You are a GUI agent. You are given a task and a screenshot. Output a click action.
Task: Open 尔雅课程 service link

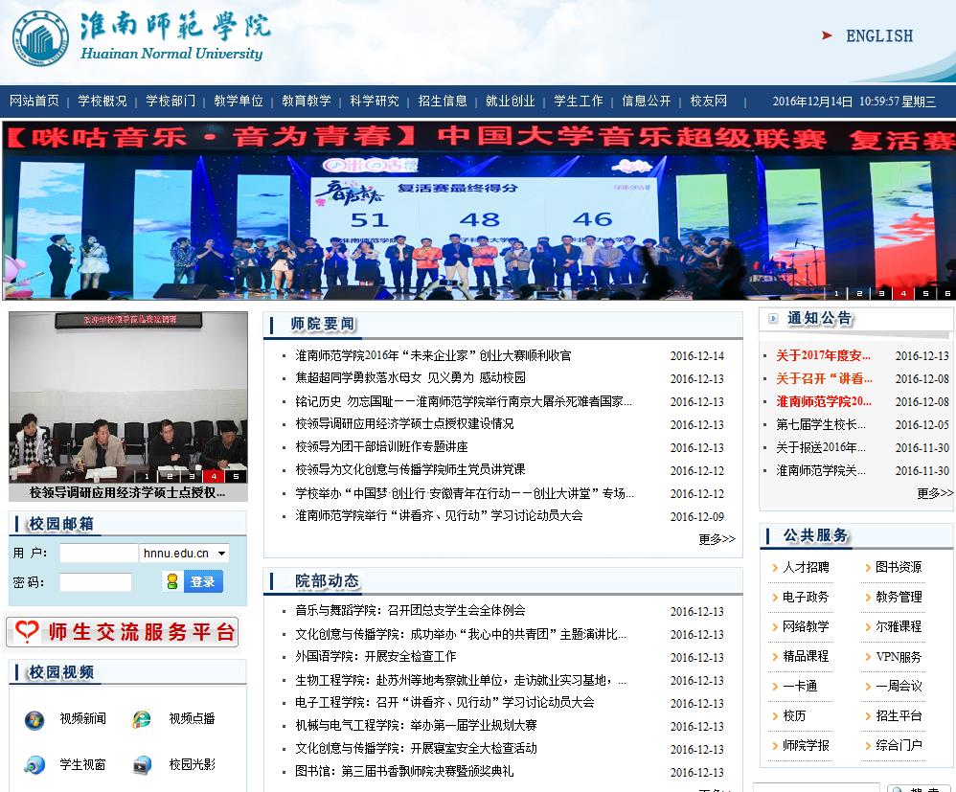point(899,626)
